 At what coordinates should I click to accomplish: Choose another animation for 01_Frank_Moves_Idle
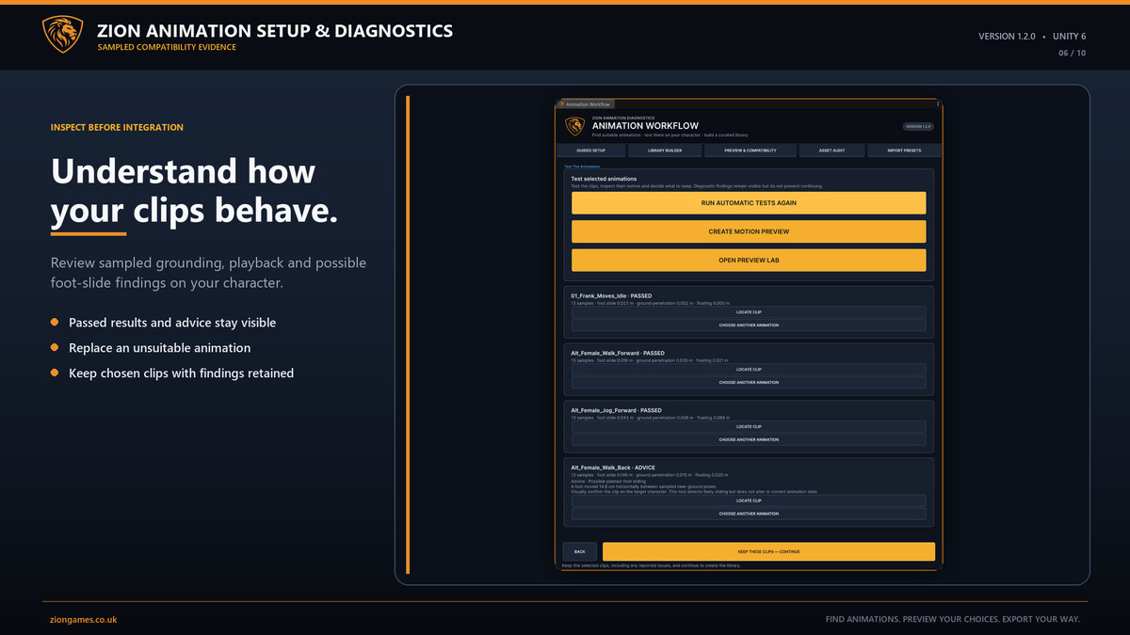(749, 325)
